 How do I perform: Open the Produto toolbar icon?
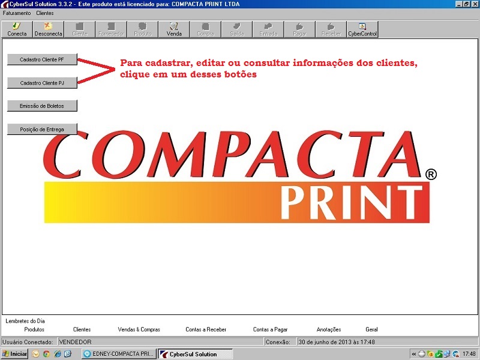point(143,29)
